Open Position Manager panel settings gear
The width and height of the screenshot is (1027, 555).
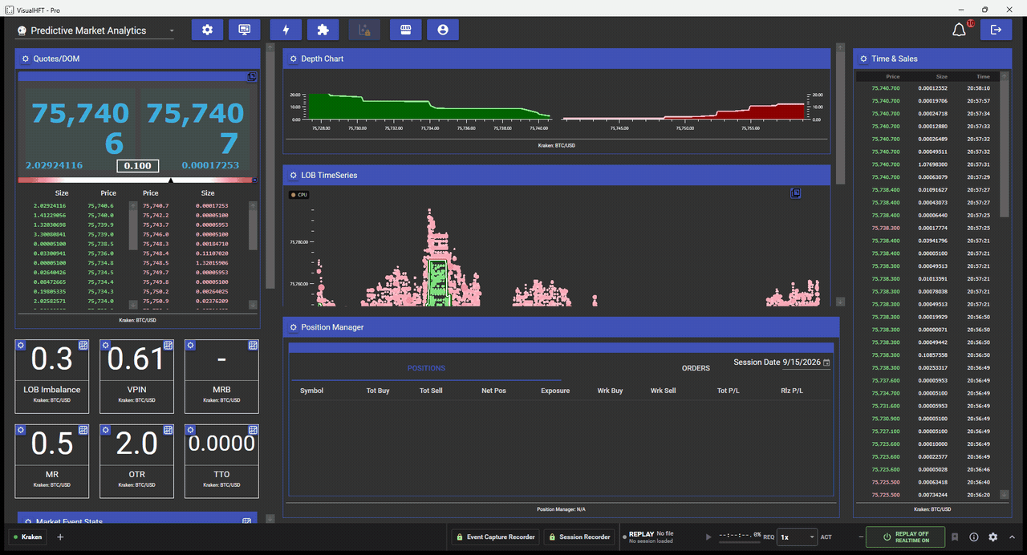(293, 327)
